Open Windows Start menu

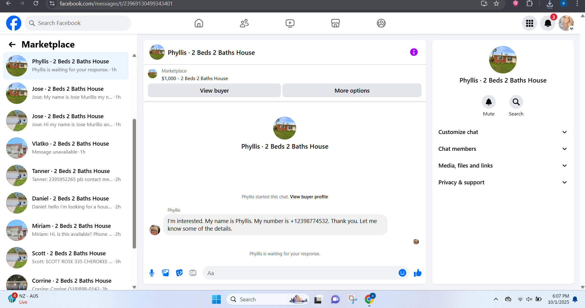pyautogui.click(x=216, y=299)
